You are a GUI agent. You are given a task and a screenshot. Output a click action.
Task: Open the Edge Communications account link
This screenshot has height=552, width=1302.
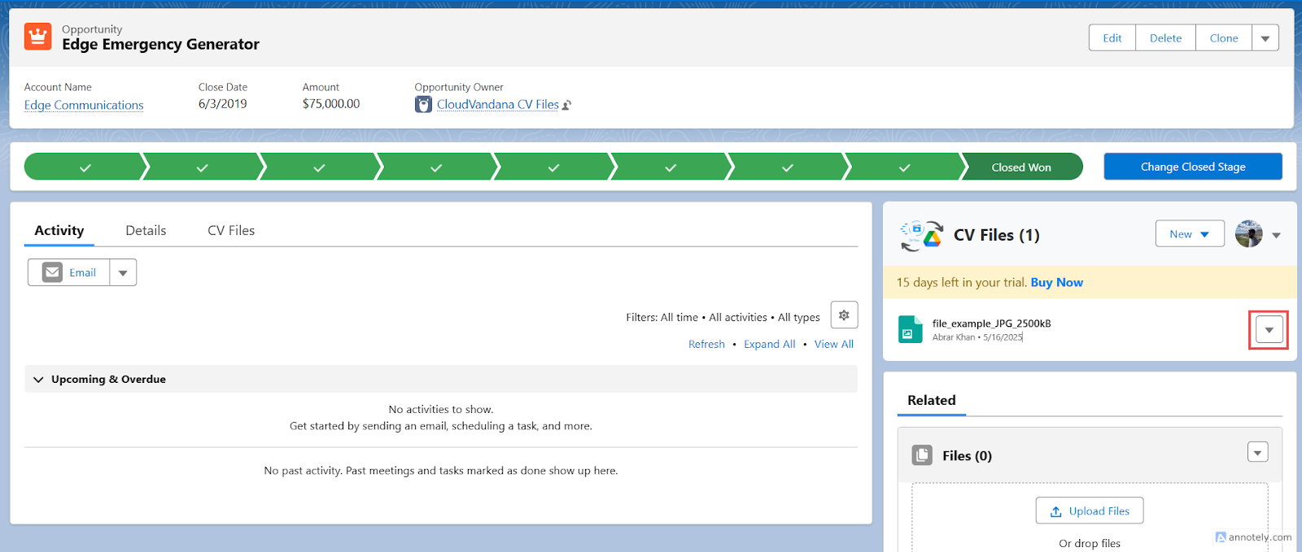[84, 105]
